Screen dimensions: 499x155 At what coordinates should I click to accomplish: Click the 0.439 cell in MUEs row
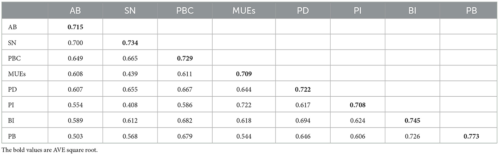[x=130, y=74]
